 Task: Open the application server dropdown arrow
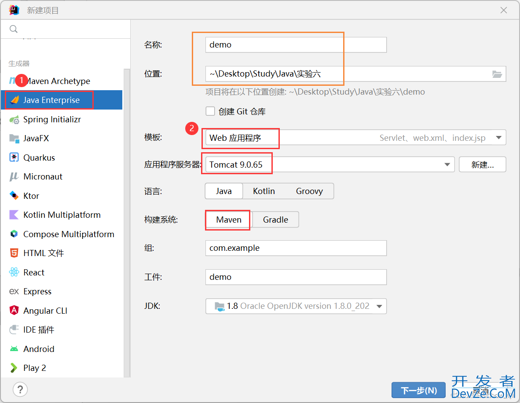click(447, 165)
